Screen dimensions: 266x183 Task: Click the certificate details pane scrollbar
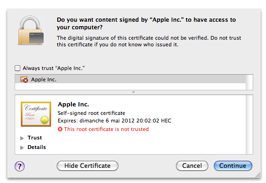(x=249, y=124)
